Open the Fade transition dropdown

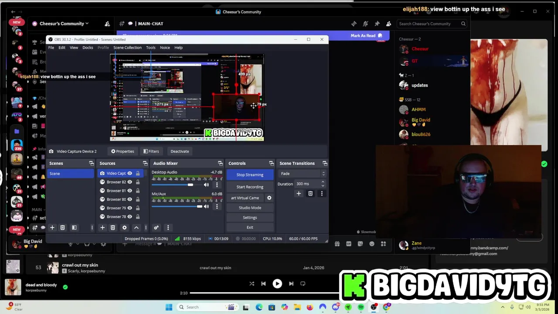(x=302, y=174)
